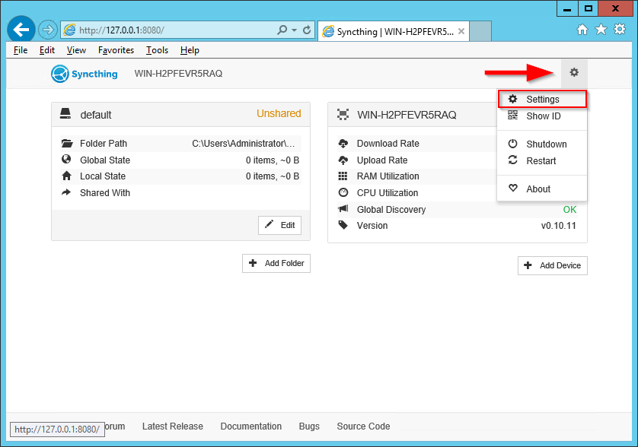Click the share arrow icon next to Shared With

point(66,192)
